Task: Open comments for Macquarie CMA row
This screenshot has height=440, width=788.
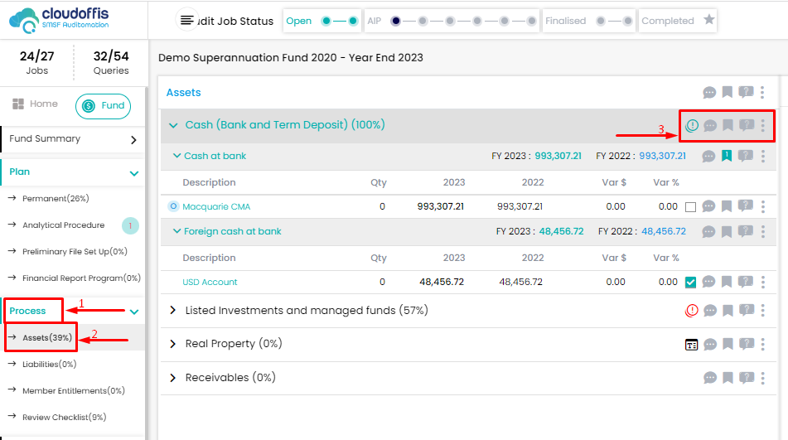Action: point(709,207)
